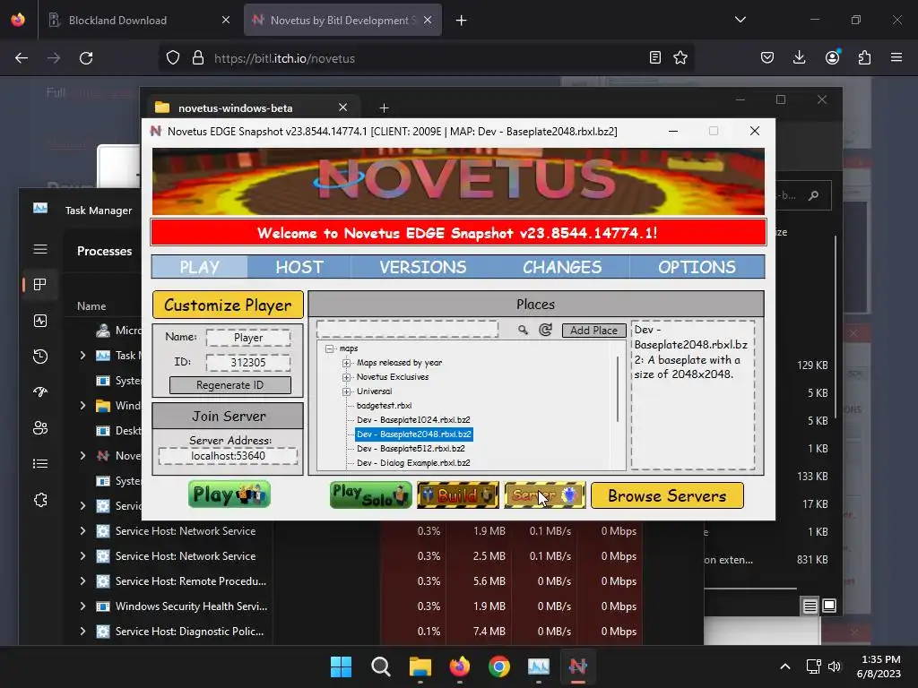The width and height of the screenshot is (918, 688).
Task: Open File Explorer from taskbar
Action: pyautogui.click(x=420, y=666)
